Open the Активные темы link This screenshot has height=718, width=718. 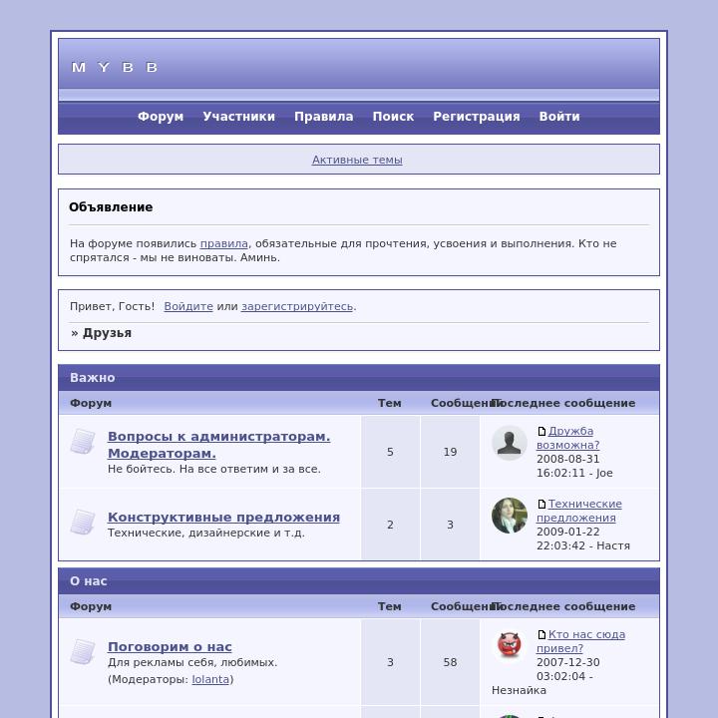[357, 160]
